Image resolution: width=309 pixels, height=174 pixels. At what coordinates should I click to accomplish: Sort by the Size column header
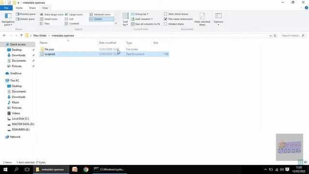[x=155, y=43]
